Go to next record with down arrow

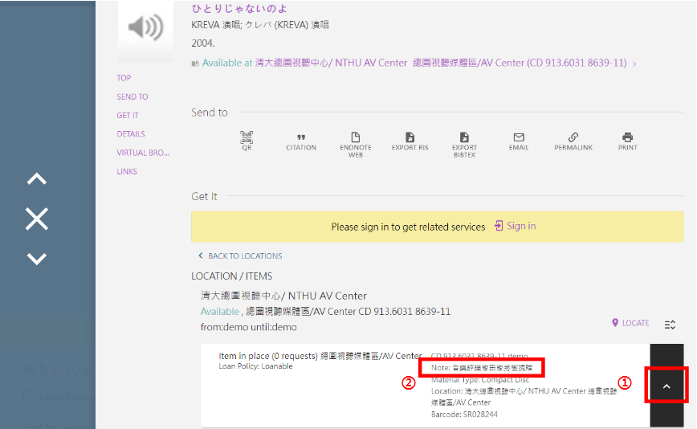click(x=37, y=259)
